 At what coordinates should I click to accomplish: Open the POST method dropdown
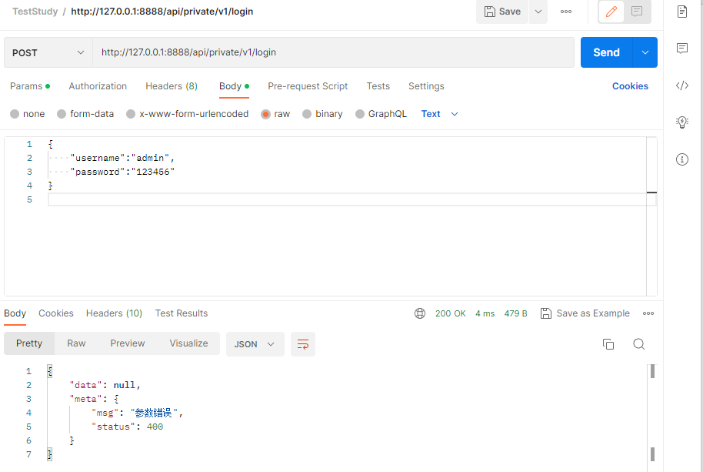[x=48, y=52]
